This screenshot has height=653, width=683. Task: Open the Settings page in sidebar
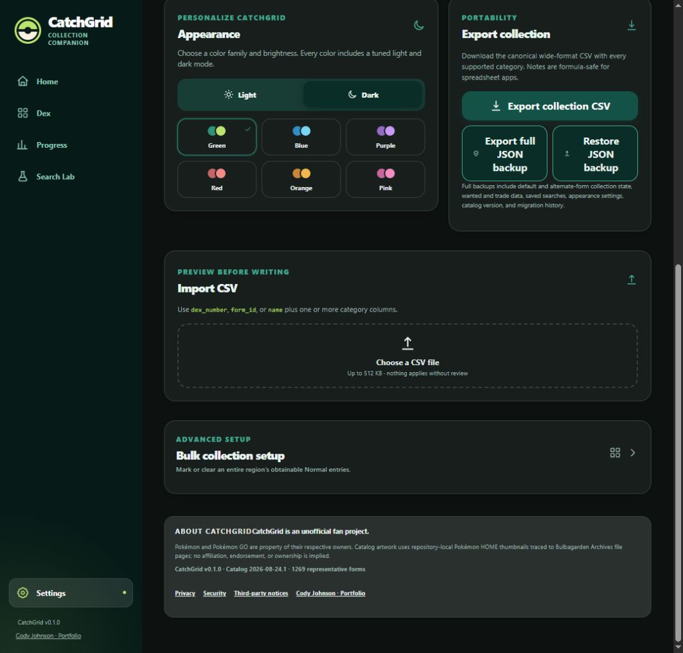click(71, 593)
